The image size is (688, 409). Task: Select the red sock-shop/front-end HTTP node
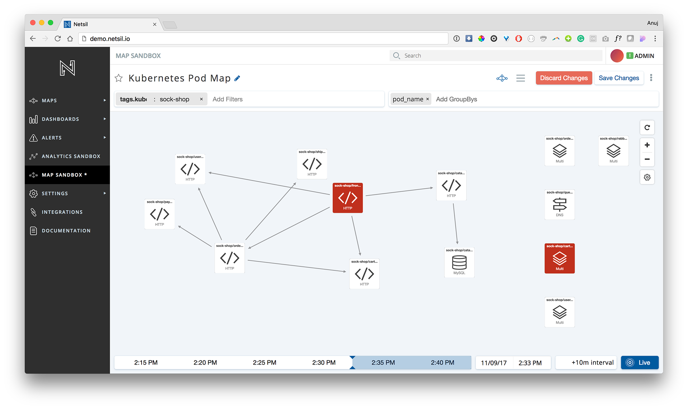click(x=348, y=198)
